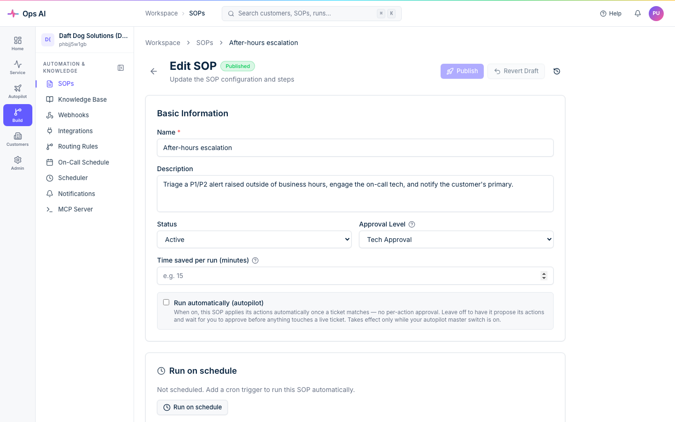Click the On-Call Schedule calendar icon

click(50, 162)
